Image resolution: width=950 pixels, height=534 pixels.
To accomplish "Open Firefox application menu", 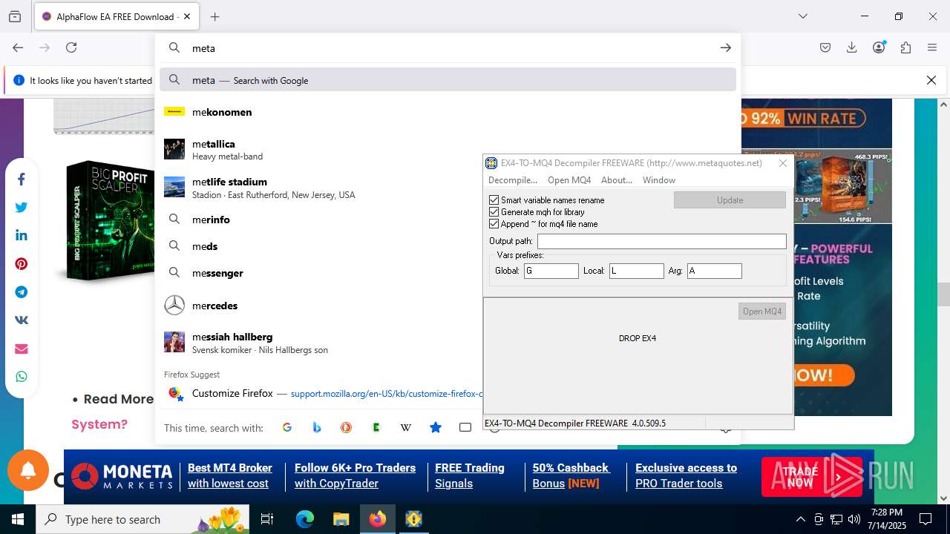I will click(932, 47).
